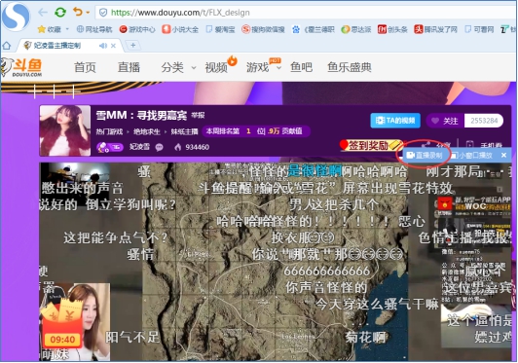Click the chat bubble icon beside 妃凌雪

point(160,147)
